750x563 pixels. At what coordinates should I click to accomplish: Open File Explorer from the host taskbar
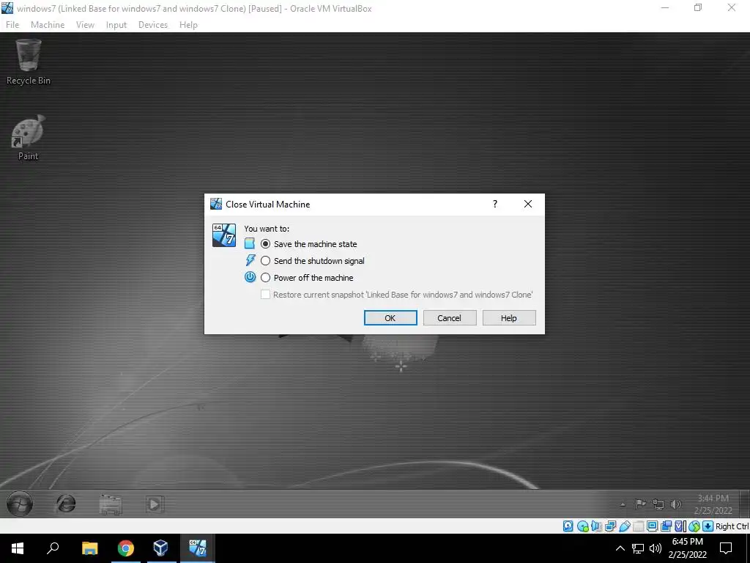coord(89,548)
